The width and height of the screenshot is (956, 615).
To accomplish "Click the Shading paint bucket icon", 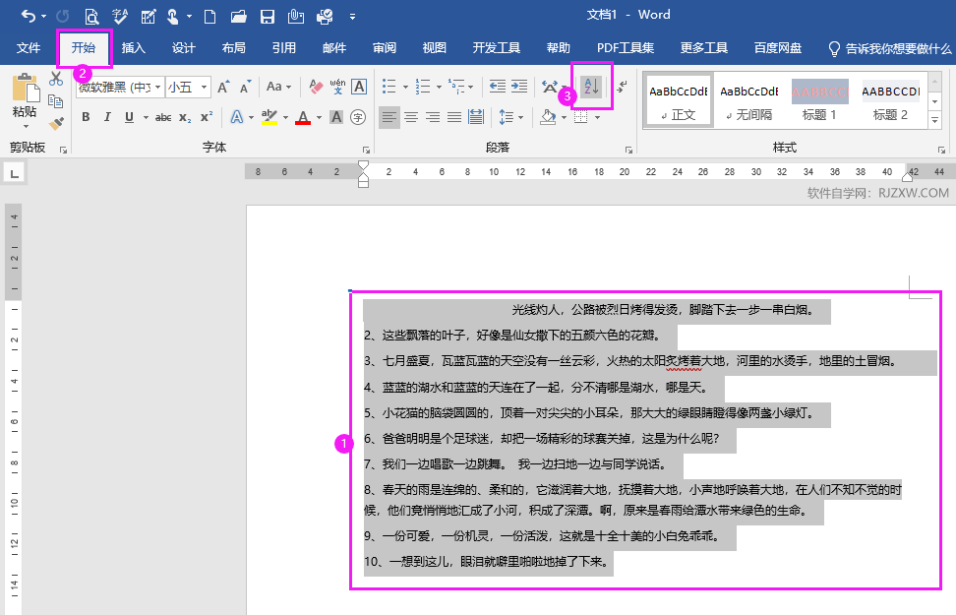I will [547, 116].
